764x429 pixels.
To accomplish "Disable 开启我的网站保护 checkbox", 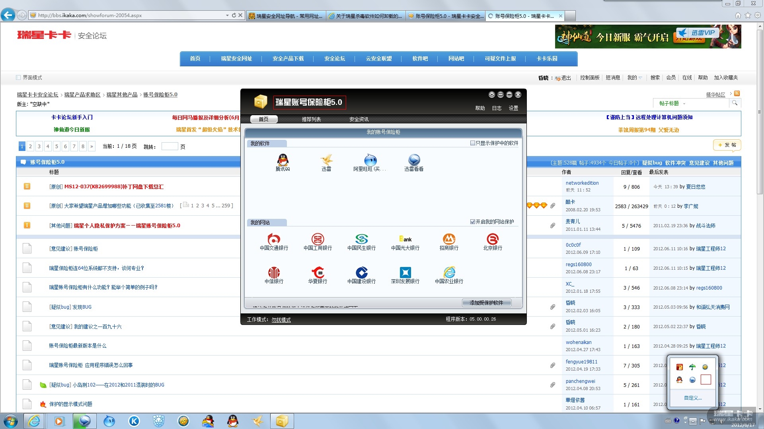I will click(473, 222).
